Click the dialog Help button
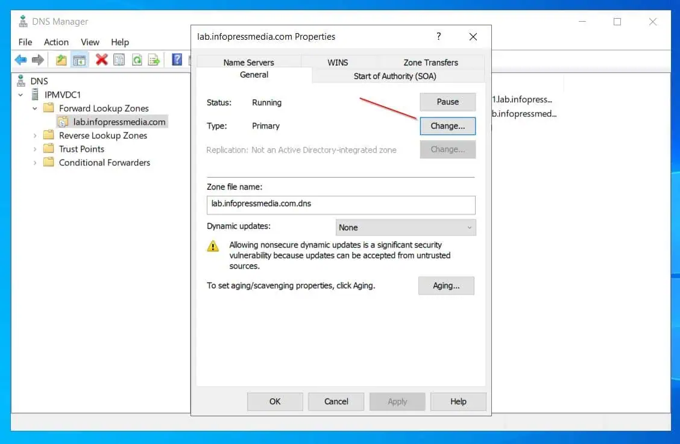The width and height of the screenshot is (680, 444). (458, 401)
